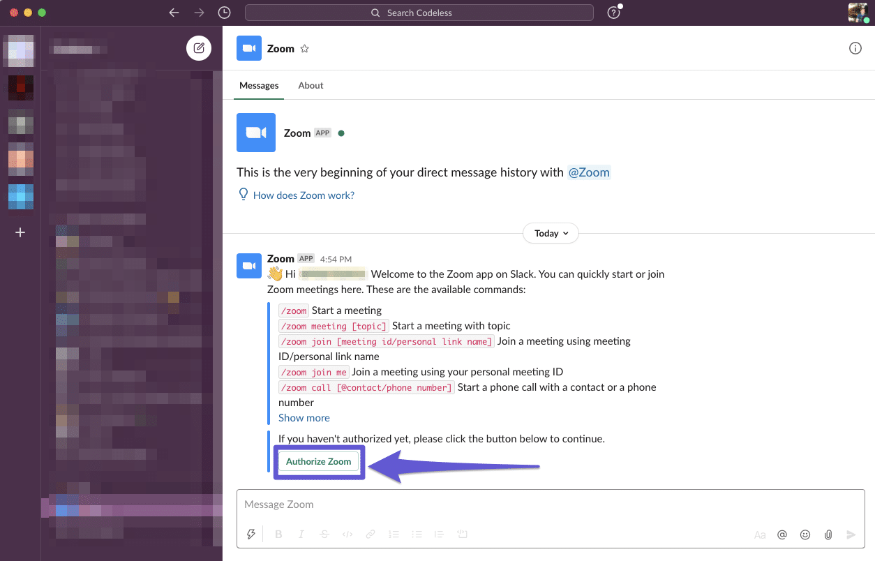Open the Today date dropdown
Image resolution: width=875 pixels, height=561 pixels.
[551, 233]
